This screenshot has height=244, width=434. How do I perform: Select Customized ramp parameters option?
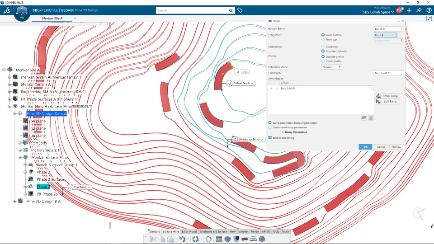[x=270, y=127]
